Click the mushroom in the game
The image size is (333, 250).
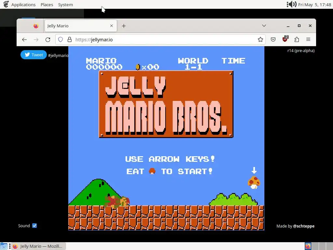(x=254, y=182)
